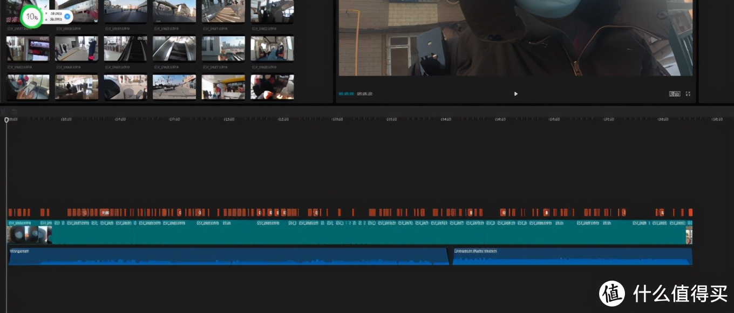Screen dimensions: 734x313
Task: Click the playhead handle at timeline start
Action: pos(6,120)
